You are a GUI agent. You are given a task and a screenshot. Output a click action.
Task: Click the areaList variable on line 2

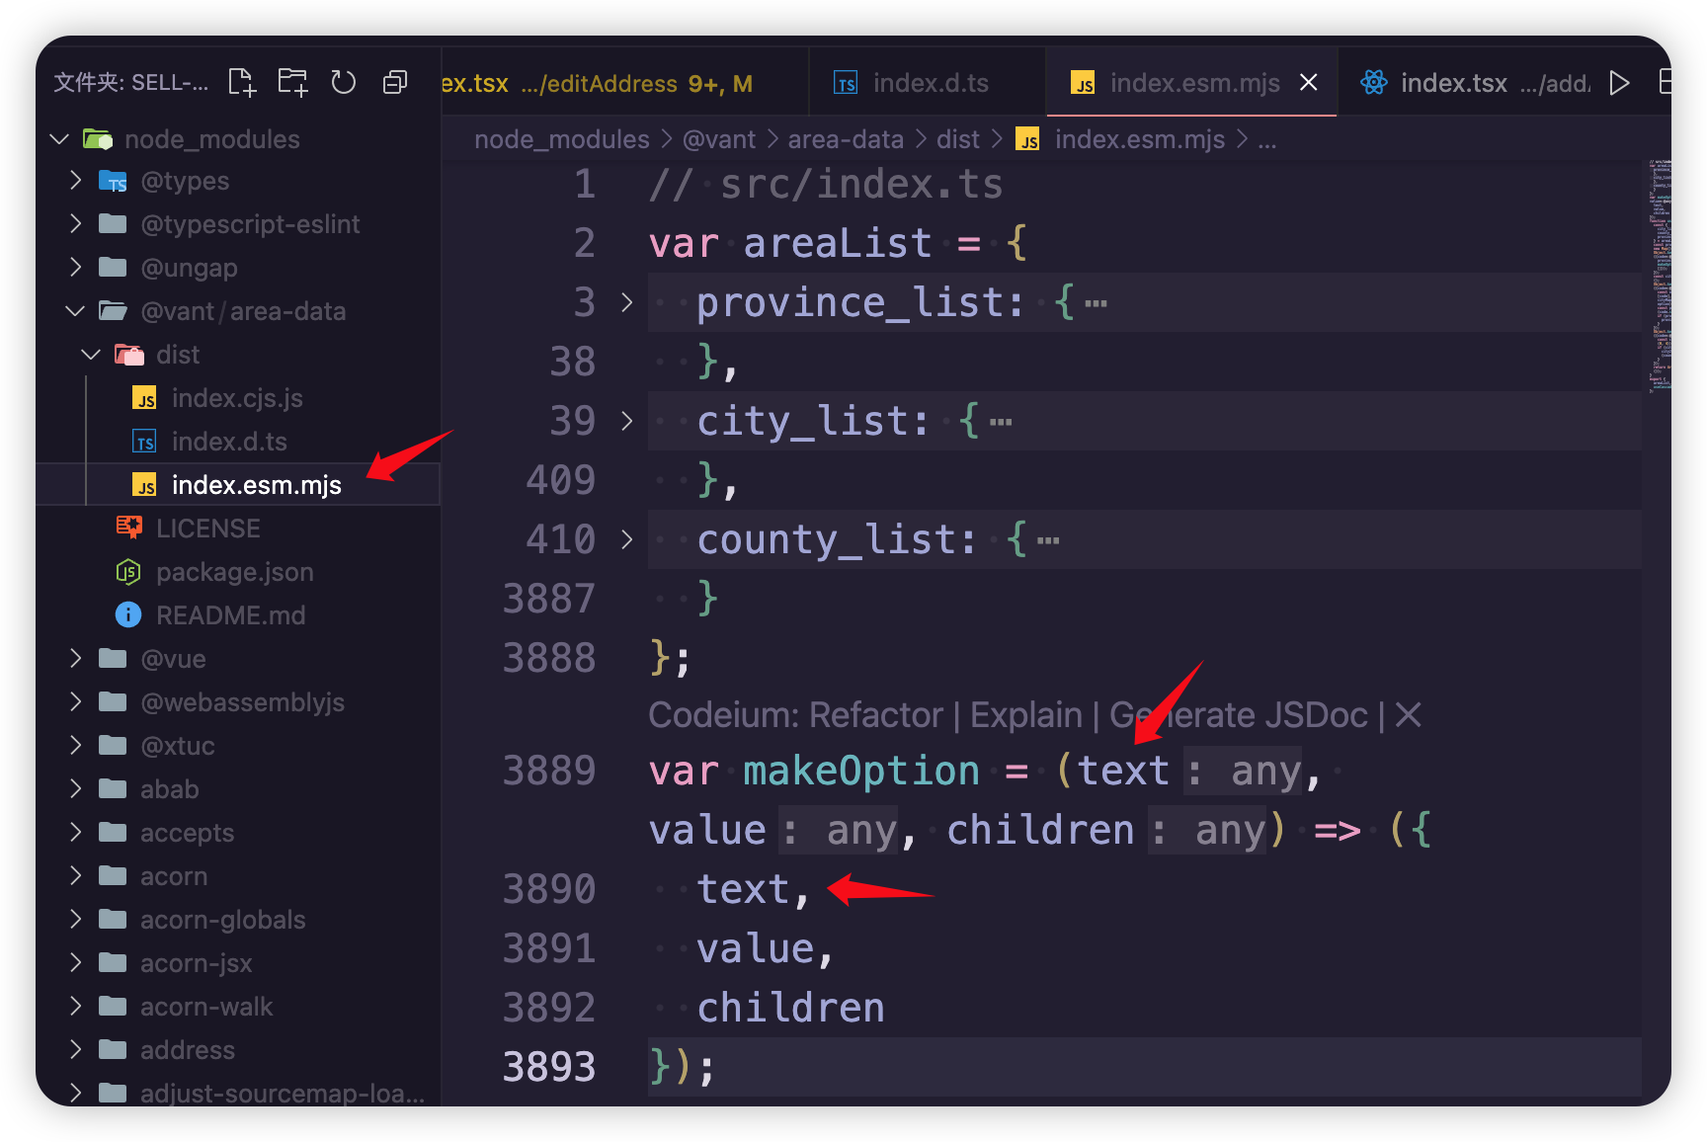[838, 243]
